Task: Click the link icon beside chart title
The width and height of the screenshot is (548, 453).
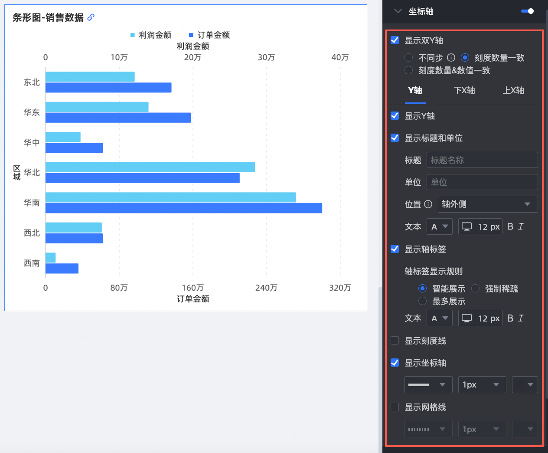Action: pos(91,17)
